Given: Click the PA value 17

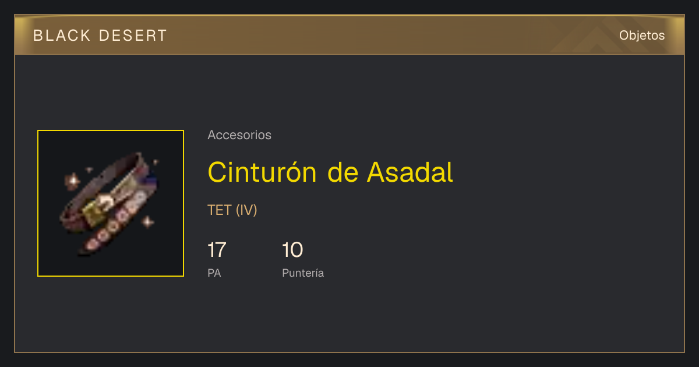Looking at the screenshot, I should [217, 250].
